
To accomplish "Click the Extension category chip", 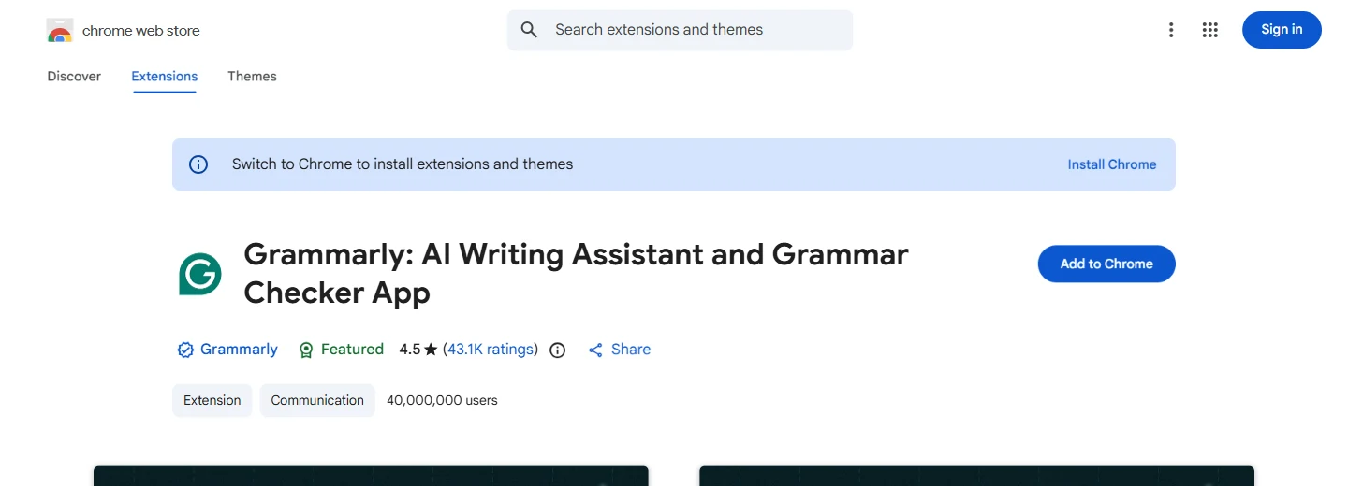I will (x=212, y=400).
